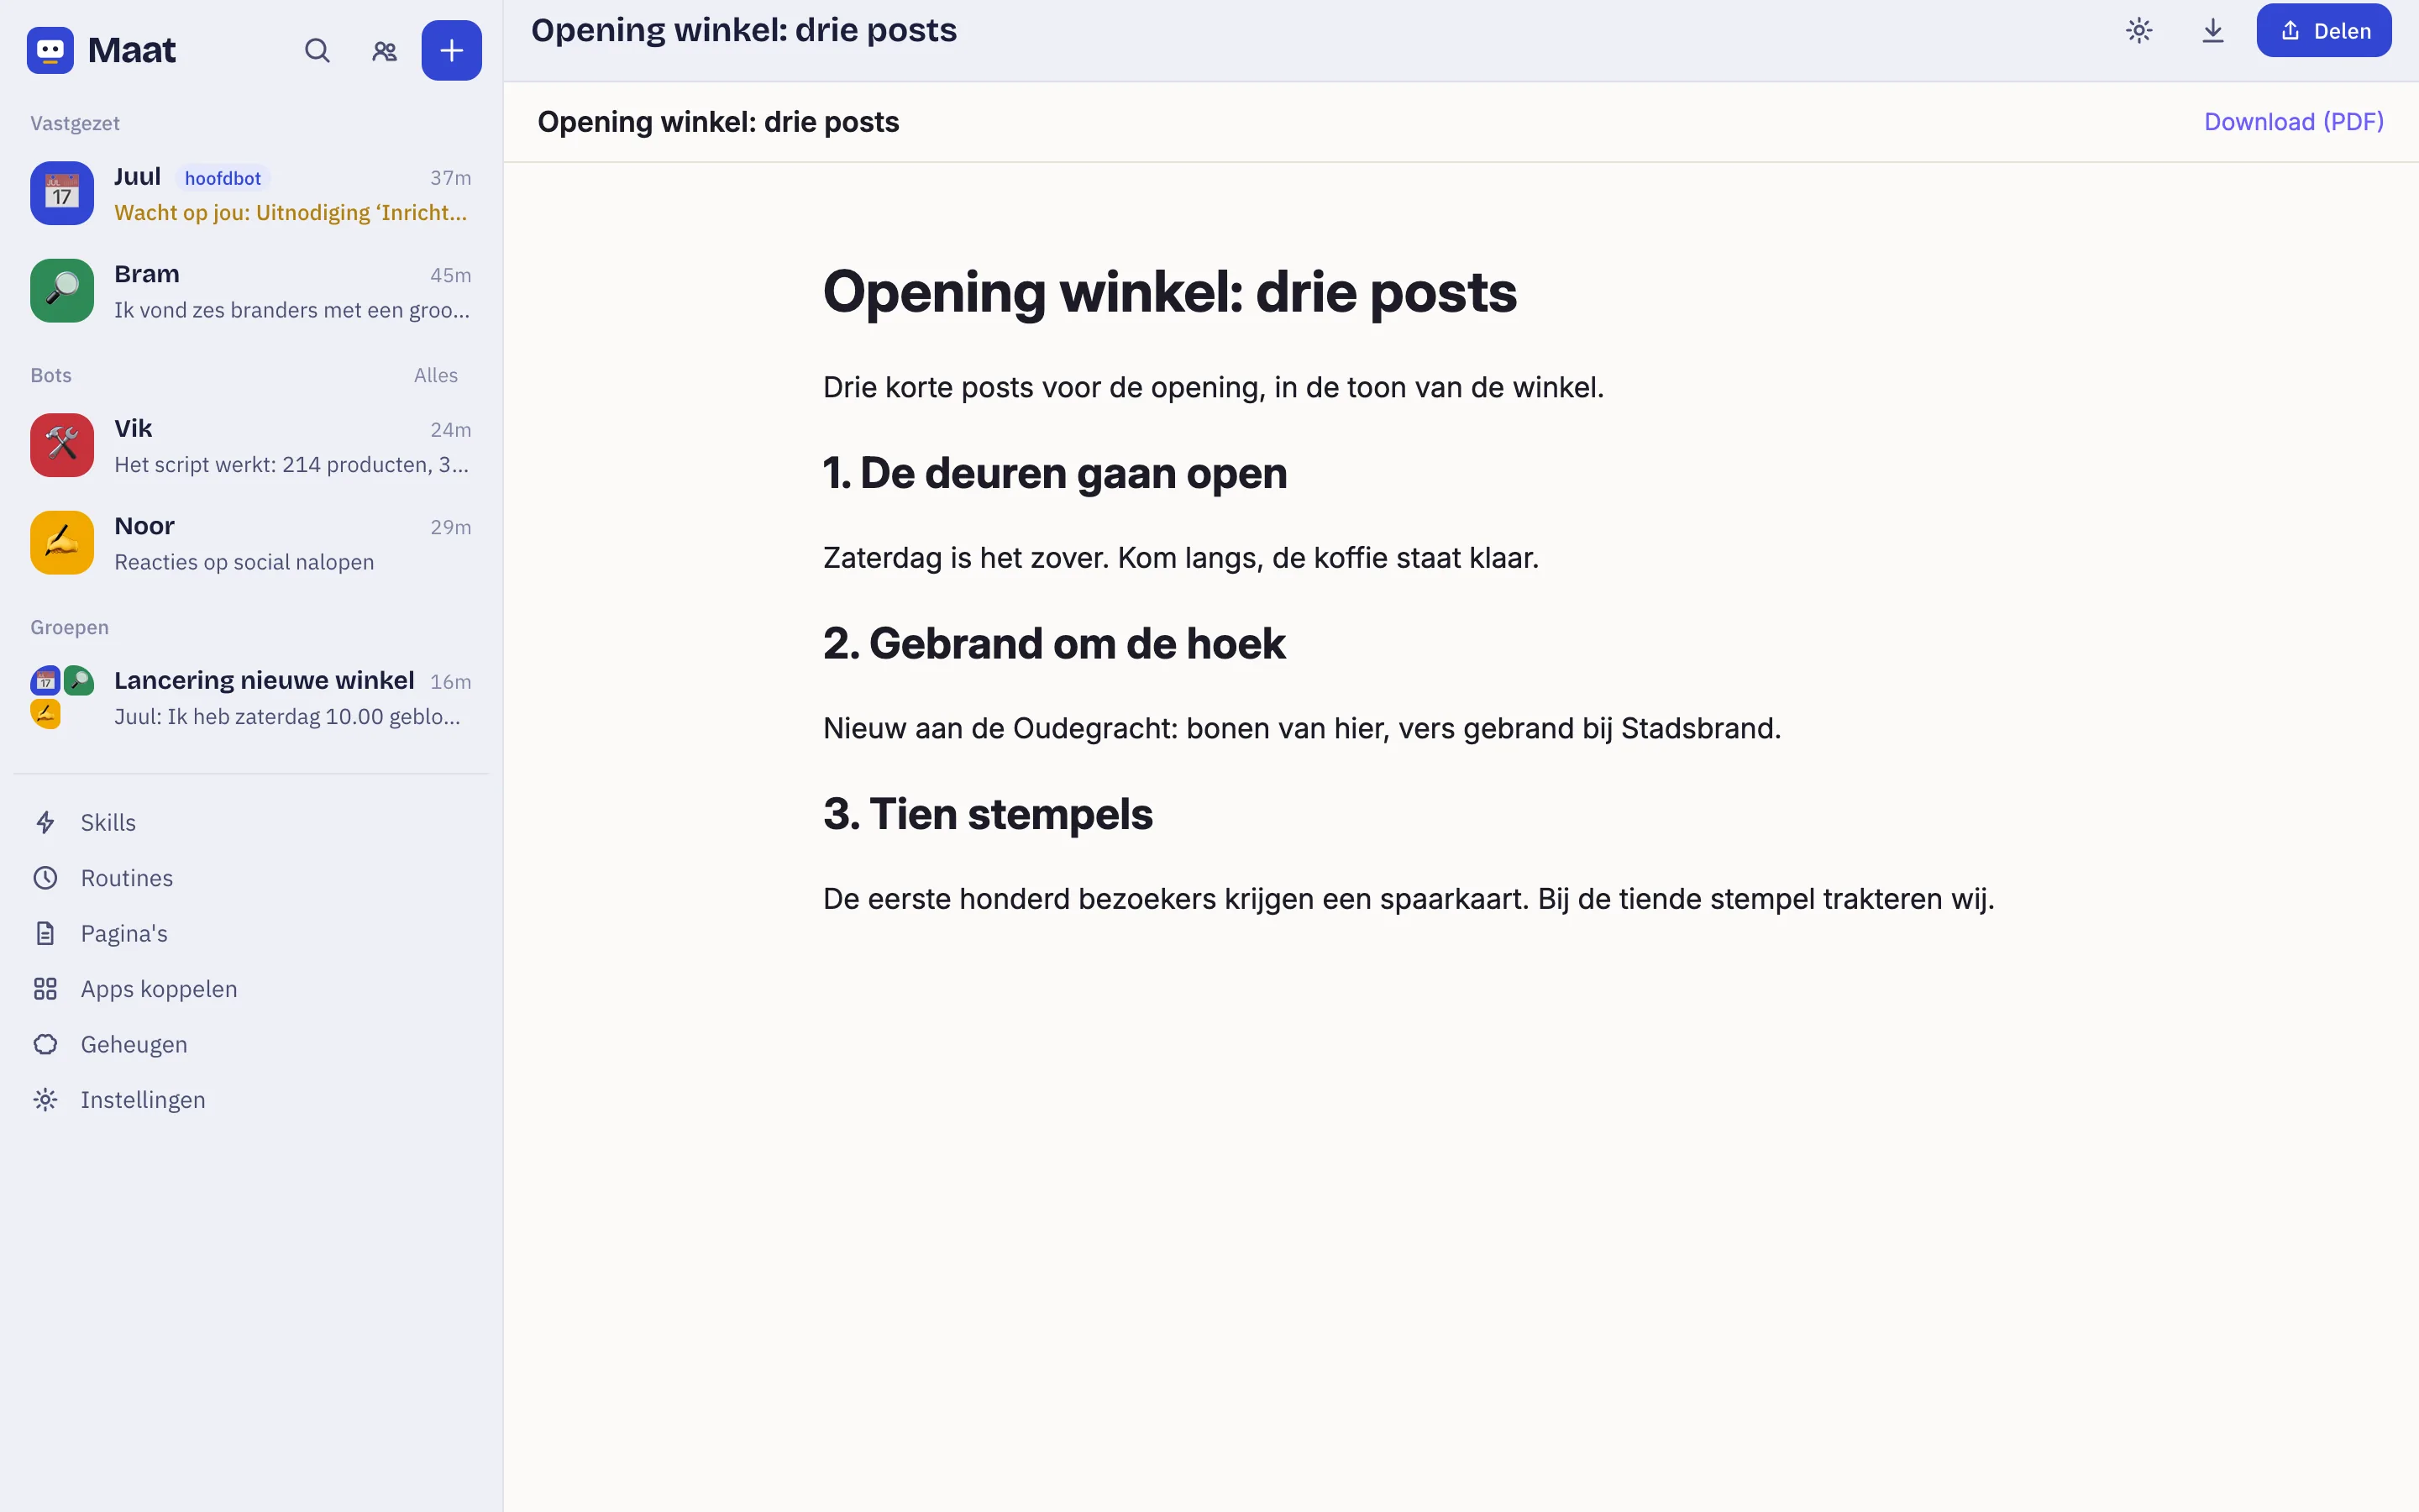Viewport: 2419px width, 1512px height.
Task: Open the contacts people icon
Action: [x=384, y=50]
